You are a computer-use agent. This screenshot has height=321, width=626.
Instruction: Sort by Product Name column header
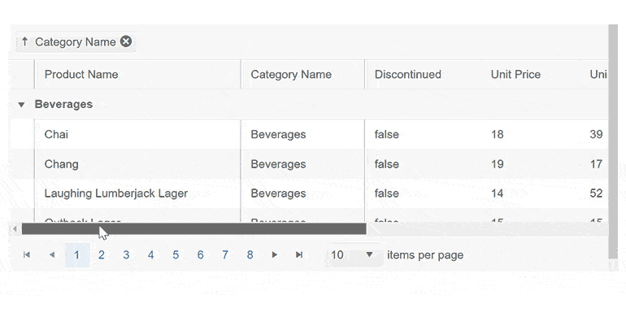137,74
